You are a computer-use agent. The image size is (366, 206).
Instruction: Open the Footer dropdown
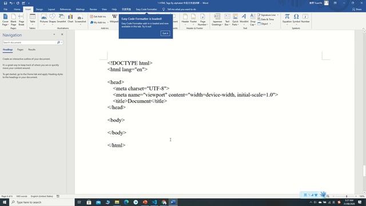point(193,19)
